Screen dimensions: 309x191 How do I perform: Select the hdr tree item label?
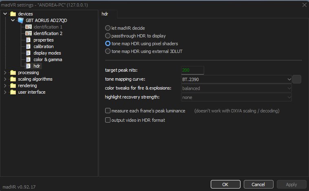[x=37, y=66]
